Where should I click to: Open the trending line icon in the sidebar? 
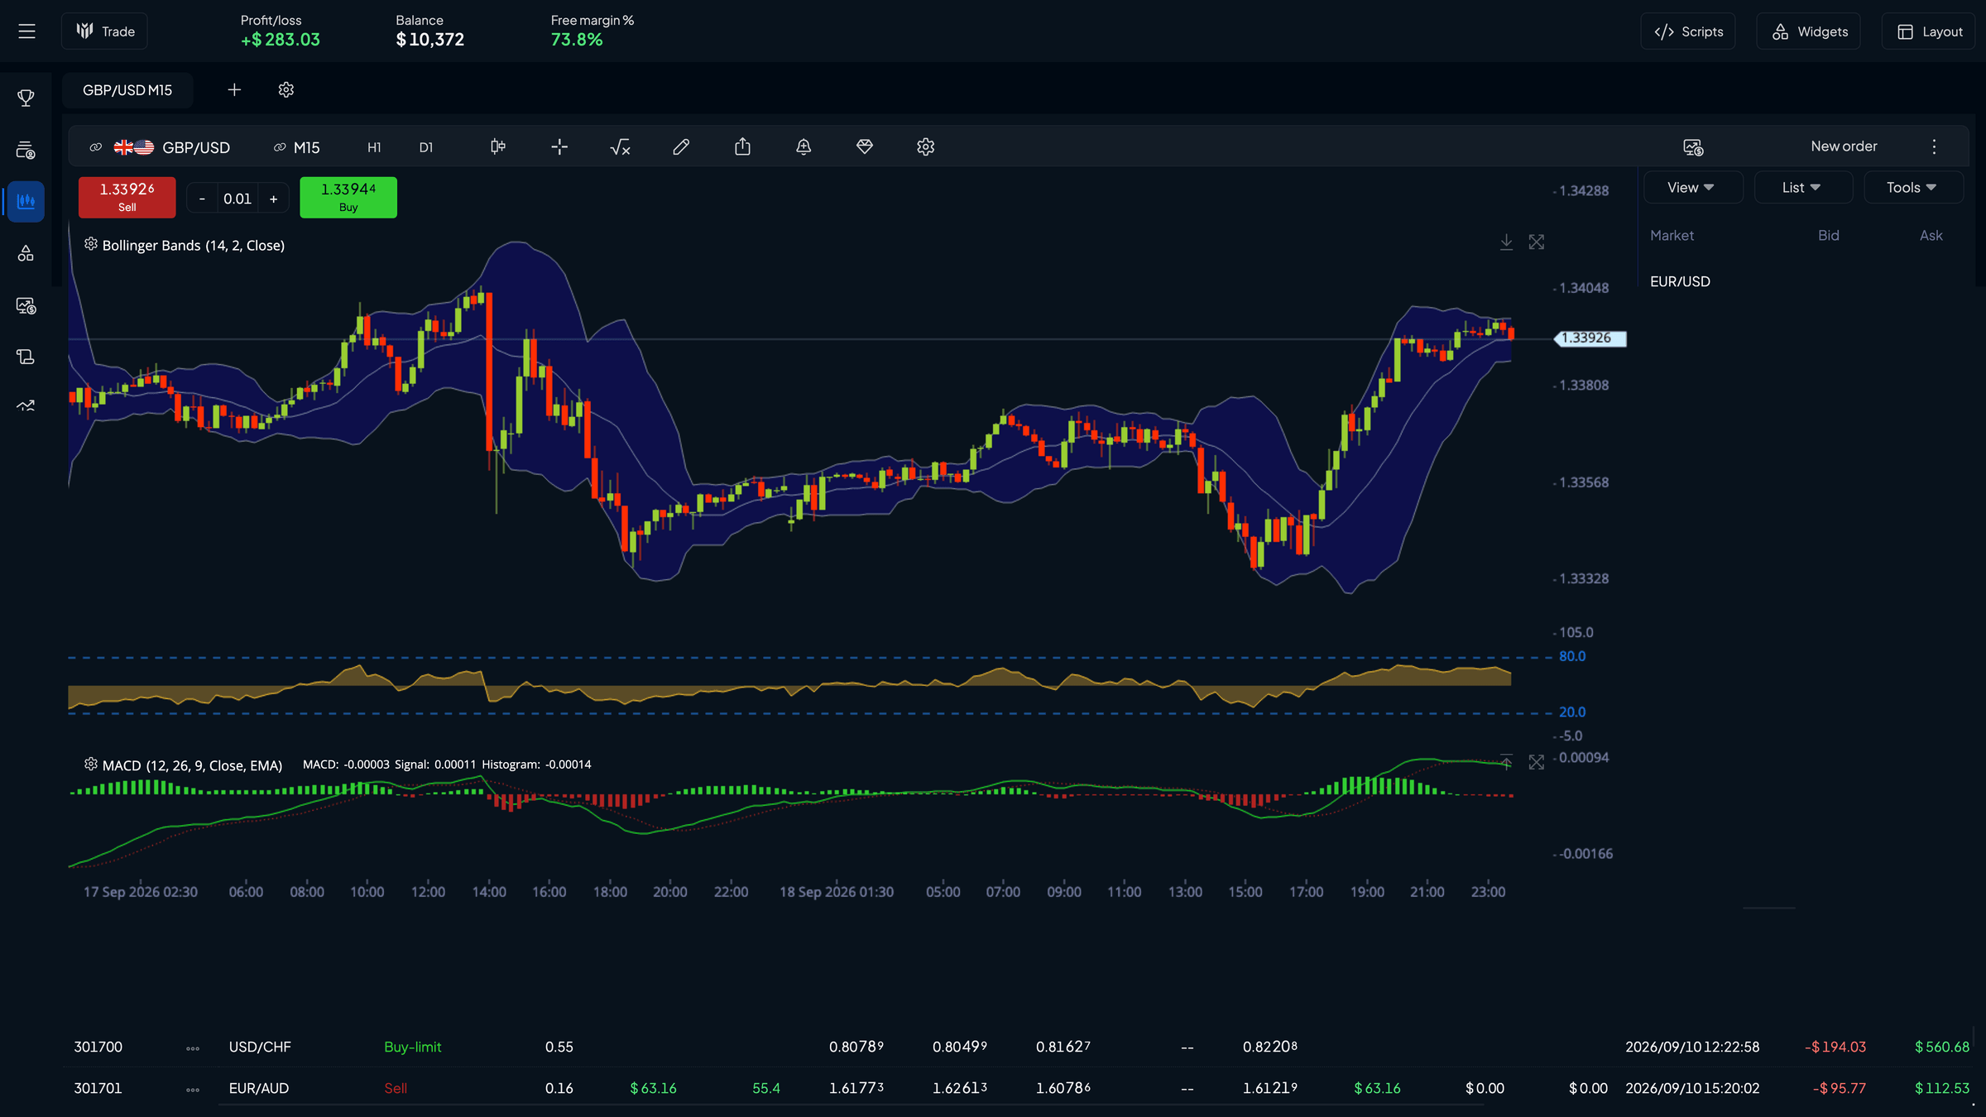point(26,405)
